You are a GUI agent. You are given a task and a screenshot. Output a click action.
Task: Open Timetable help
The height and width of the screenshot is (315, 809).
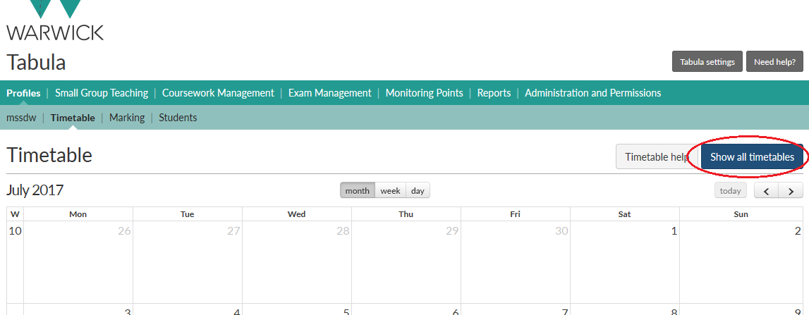tap(656, 157)
